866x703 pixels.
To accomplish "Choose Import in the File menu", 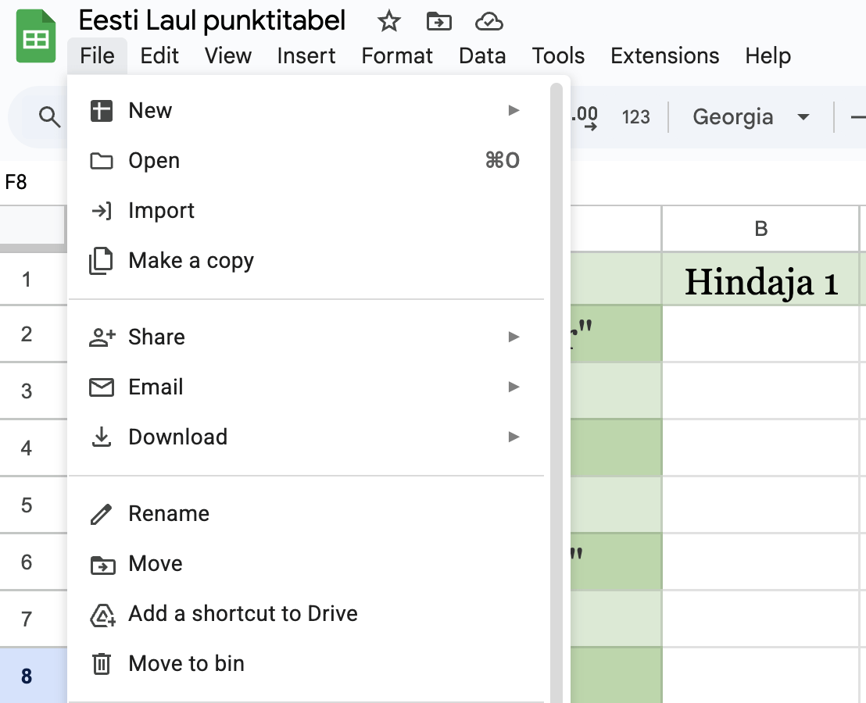I will click(161, 211).
